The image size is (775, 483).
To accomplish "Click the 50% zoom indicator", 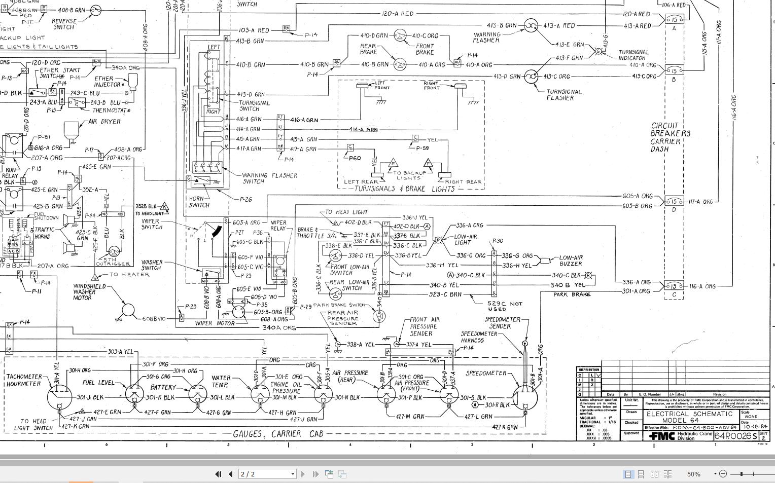I will 693,474.
